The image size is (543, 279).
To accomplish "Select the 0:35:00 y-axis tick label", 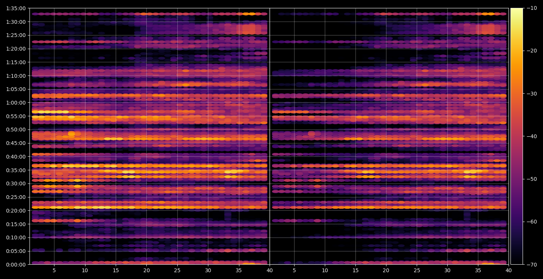I will 16,170.
